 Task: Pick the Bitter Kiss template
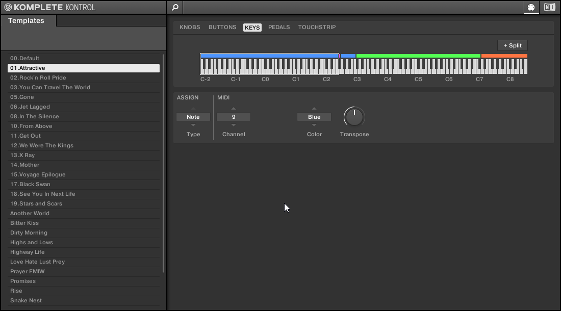pyautogui.click(x=84, y=223)
